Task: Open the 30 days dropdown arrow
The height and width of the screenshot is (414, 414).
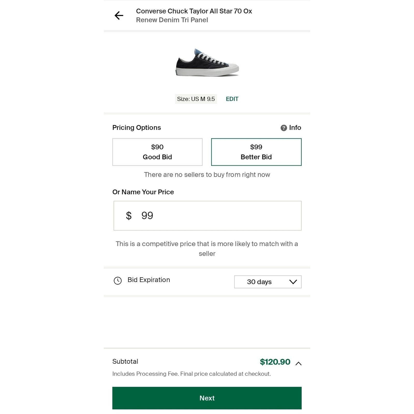Action: (x=293, y=282)
